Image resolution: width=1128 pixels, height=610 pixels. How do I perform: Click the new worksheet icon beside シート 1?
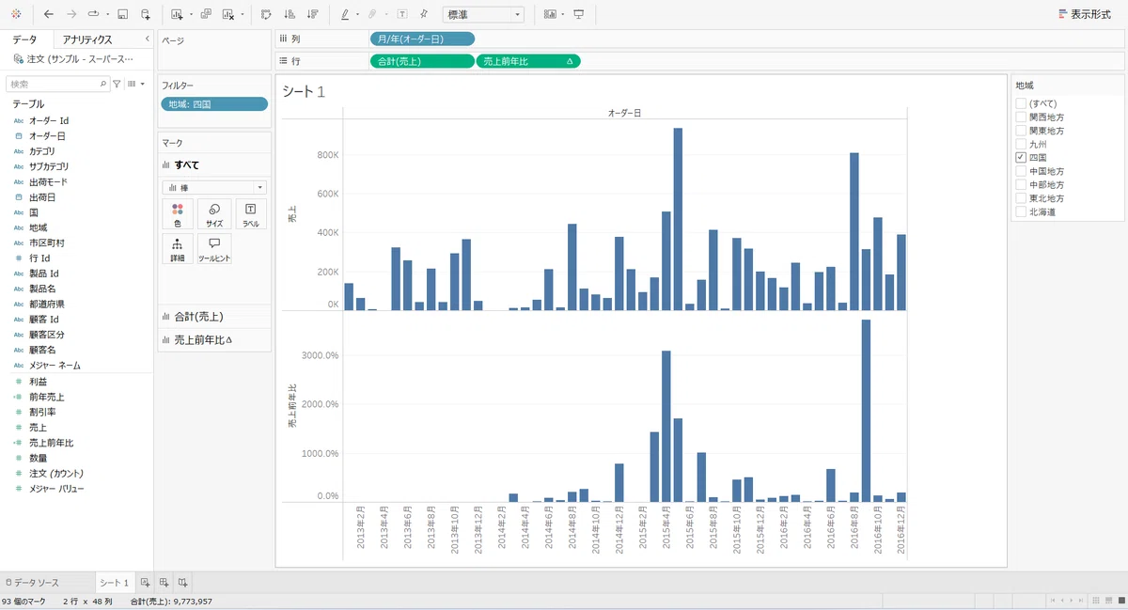click(146, 583)
